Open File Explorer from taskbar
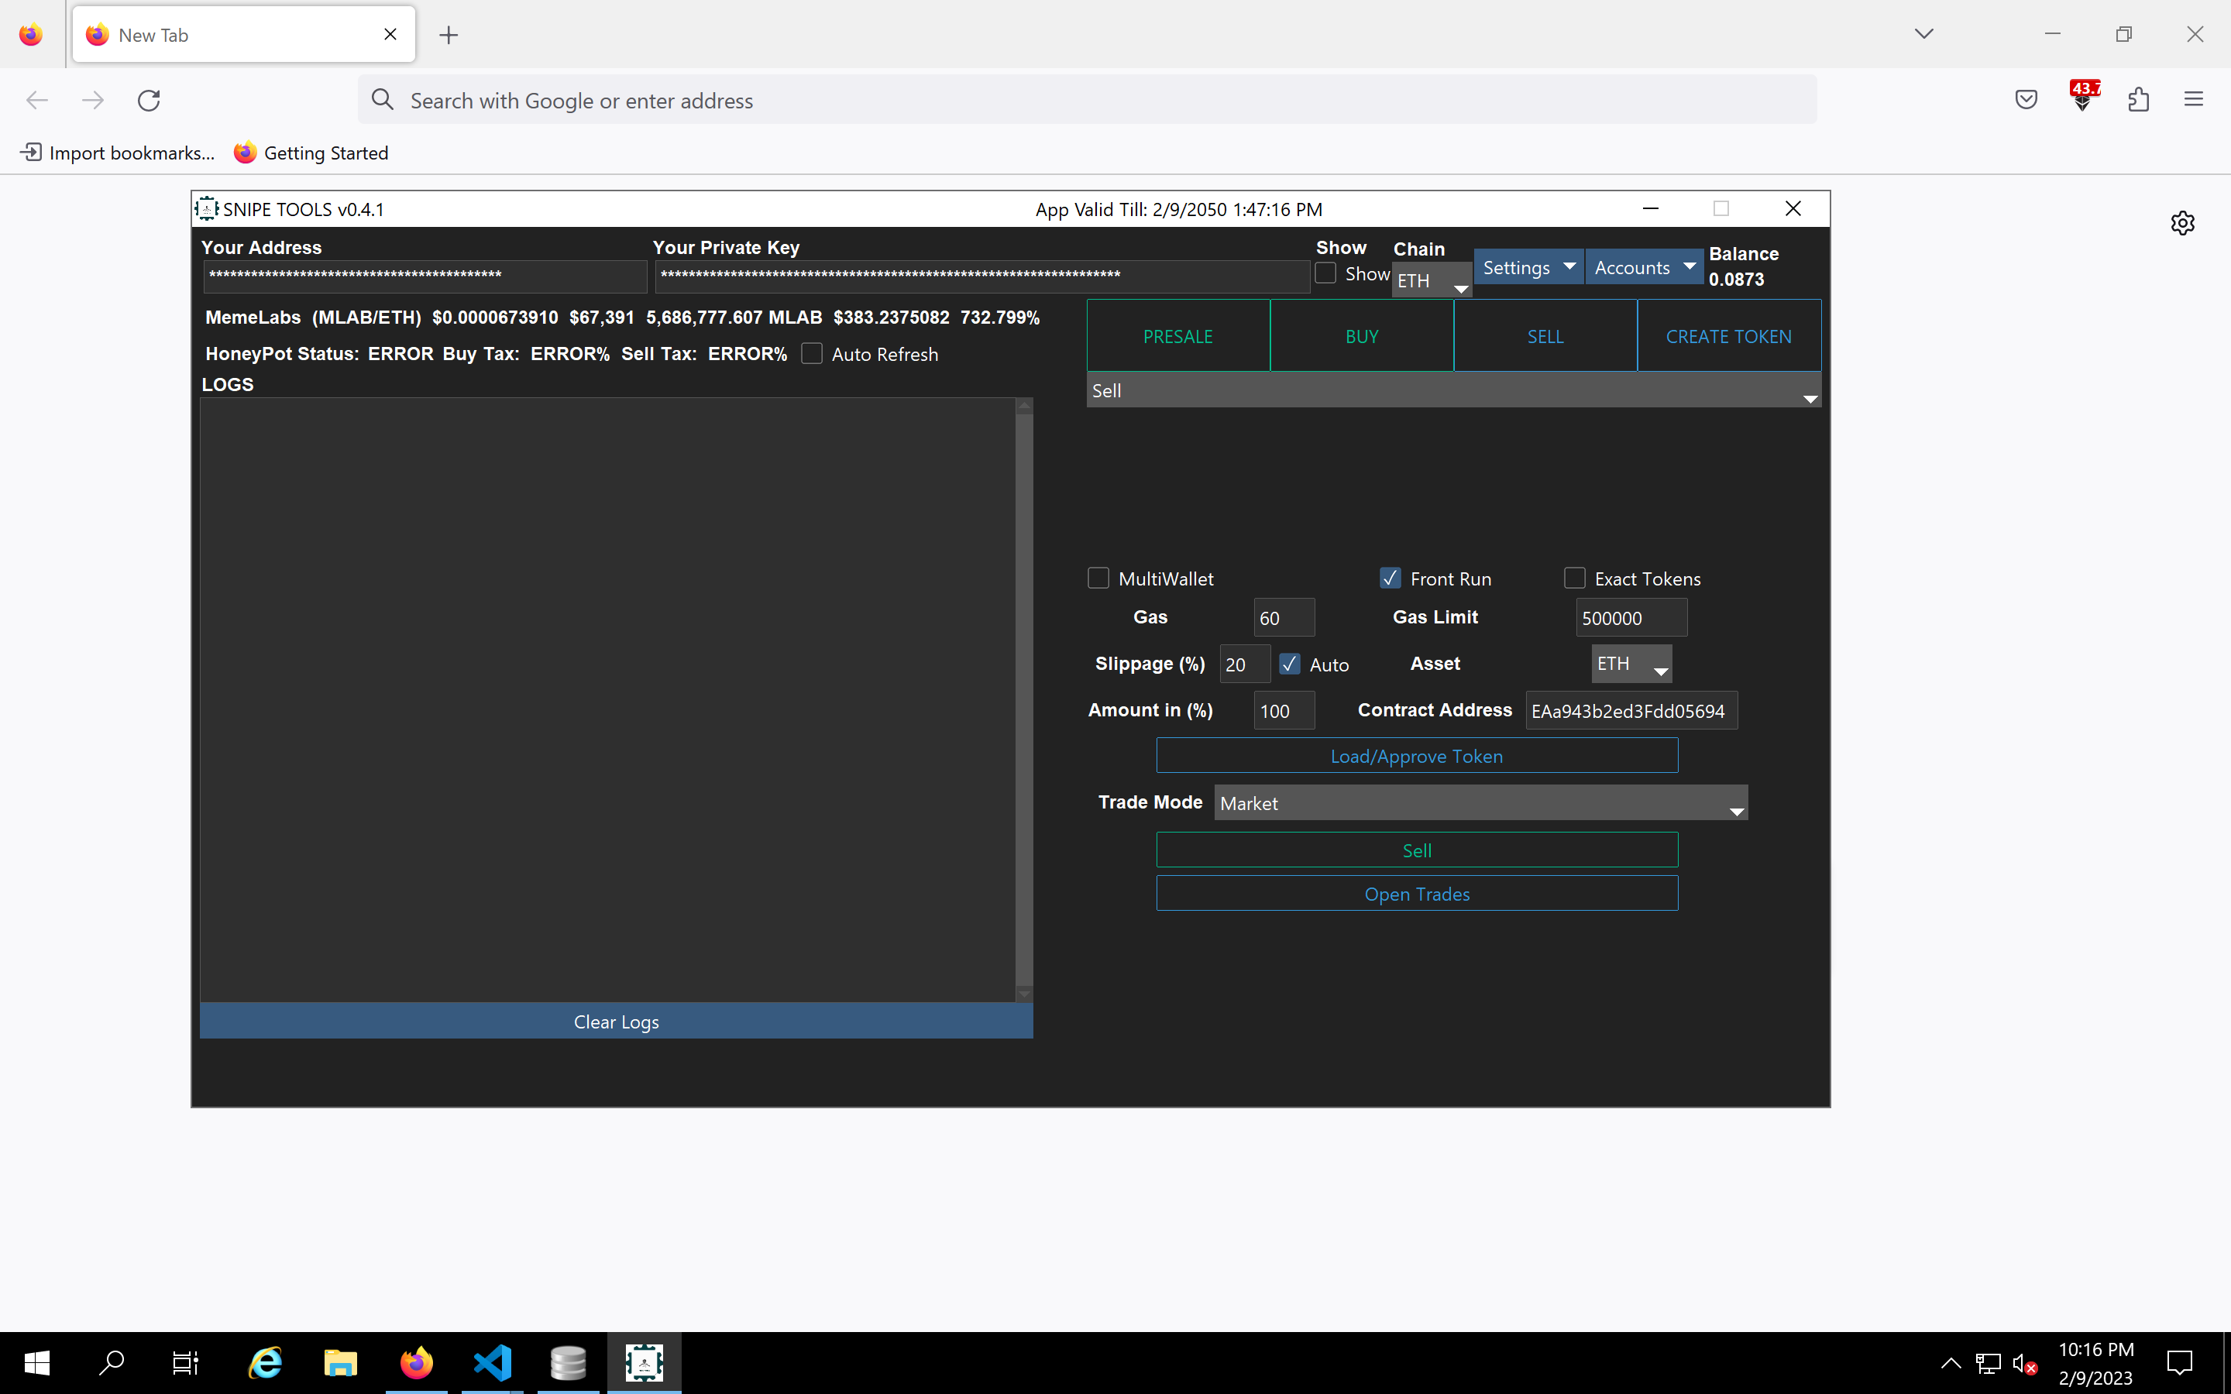 coord(340,1363)
